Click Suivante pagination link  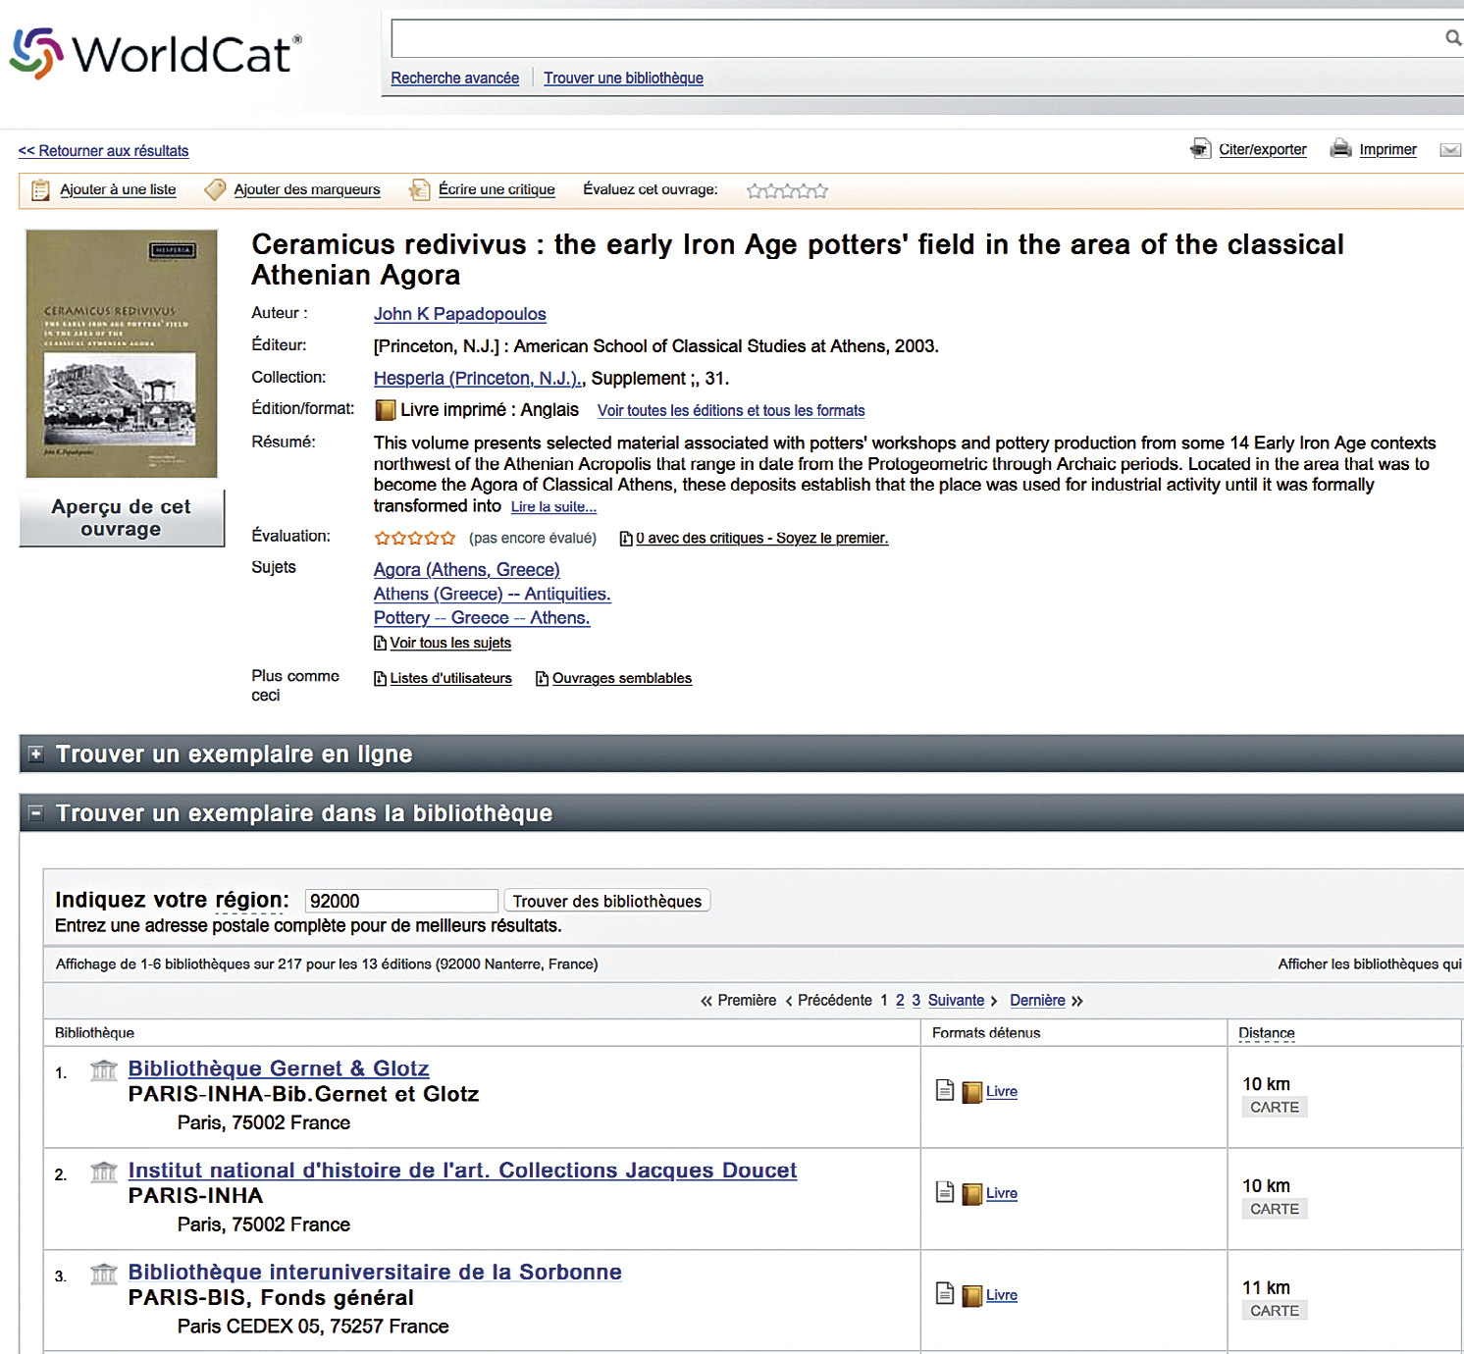956,1001
